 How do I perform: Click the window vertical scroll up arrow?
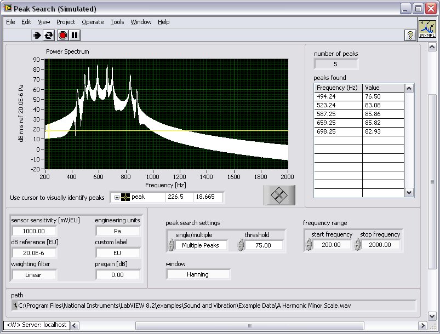point(432,47)
